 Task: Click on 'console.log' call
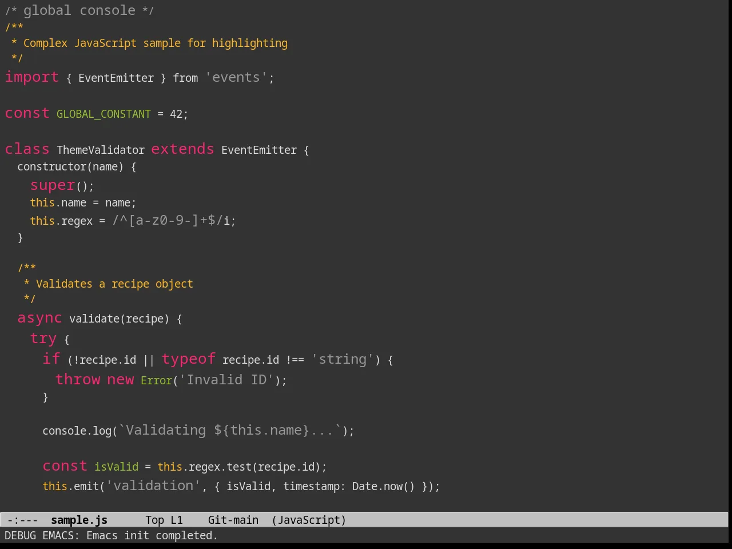click(77, 431)
